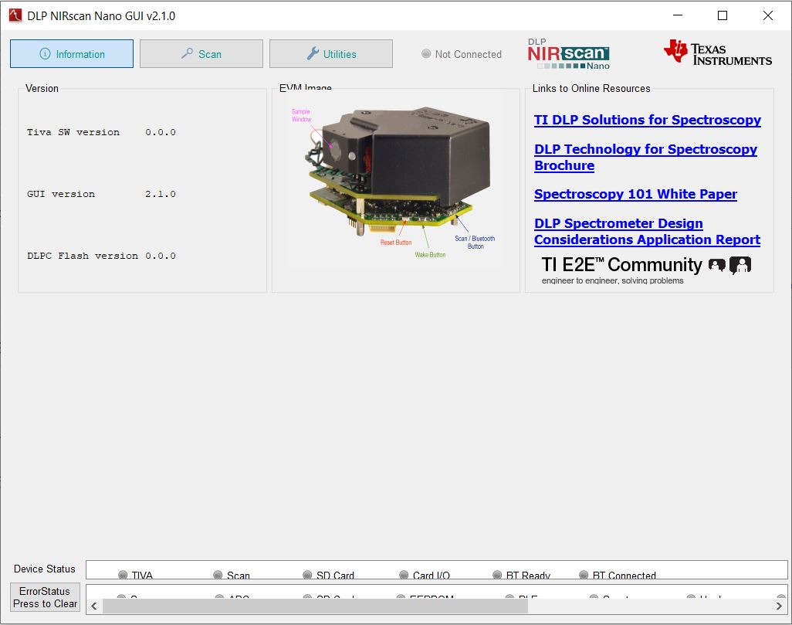The image size is (792, 625).
Task: Minimize the DLP NIRscan Nano GUI window
Action: pos(678,15)
